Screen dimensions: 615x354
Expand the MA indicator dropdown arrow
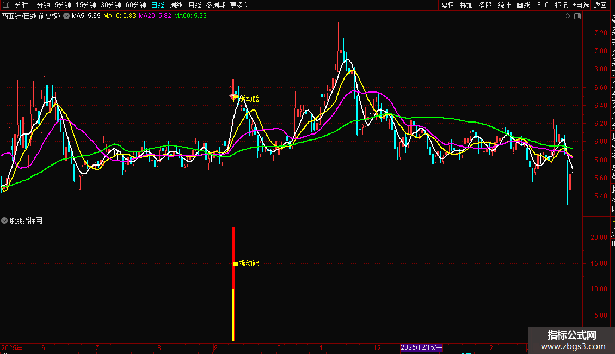66,16
